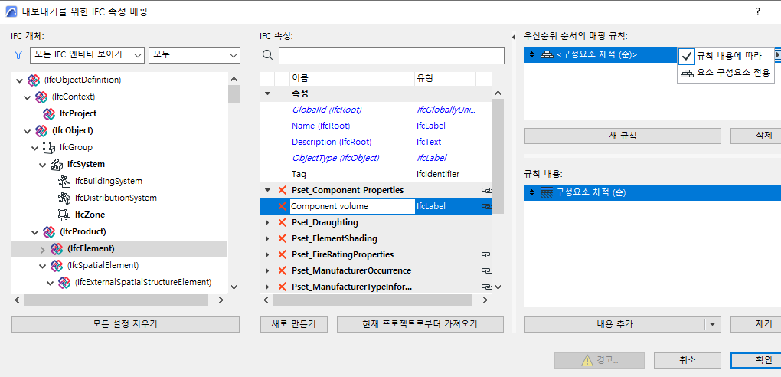This screenshot has width=781, height=377.
Task: Click component icon of <구성요소 체적 (순)> rule
Action: click(x=547, y=54)
